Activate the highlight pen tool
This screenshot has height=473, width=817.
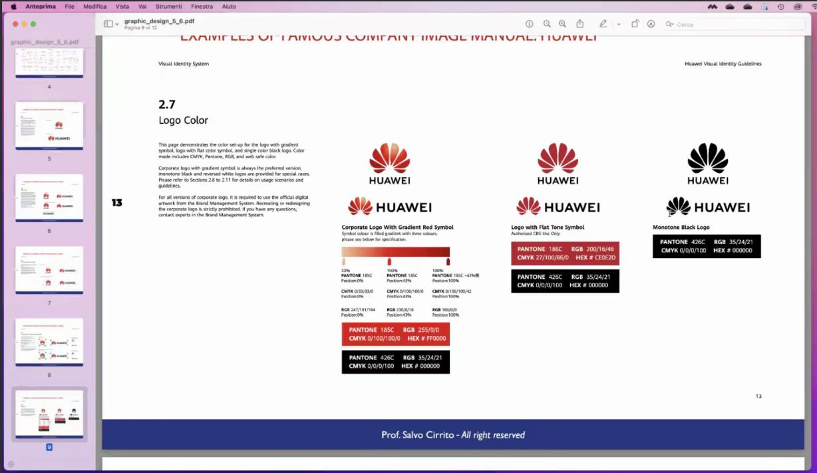click(x=603, y=24)
